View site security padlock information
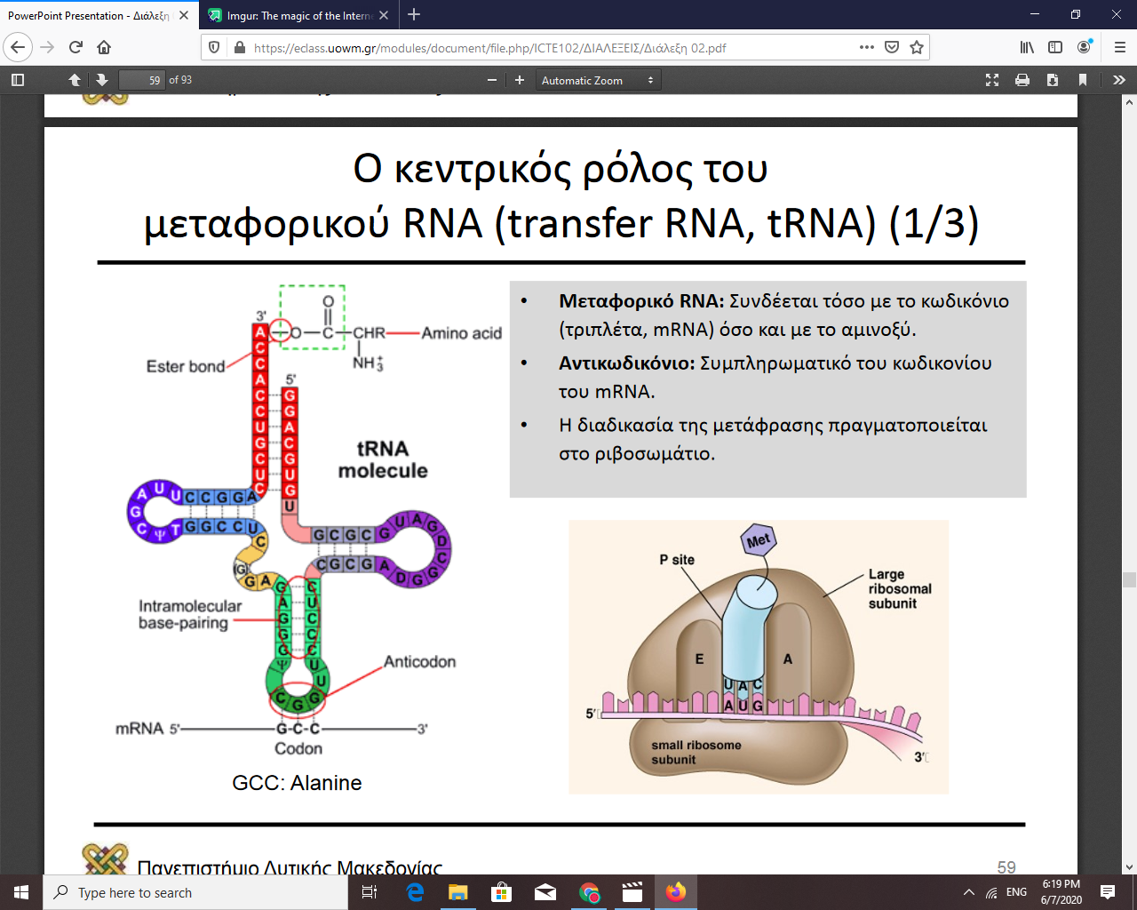1137x910 pixels. tap(239, 48)
